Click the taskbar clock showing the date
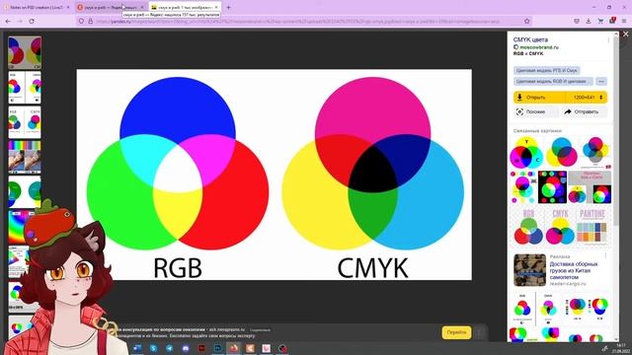632x355 pixels. [x=621, y=348]
